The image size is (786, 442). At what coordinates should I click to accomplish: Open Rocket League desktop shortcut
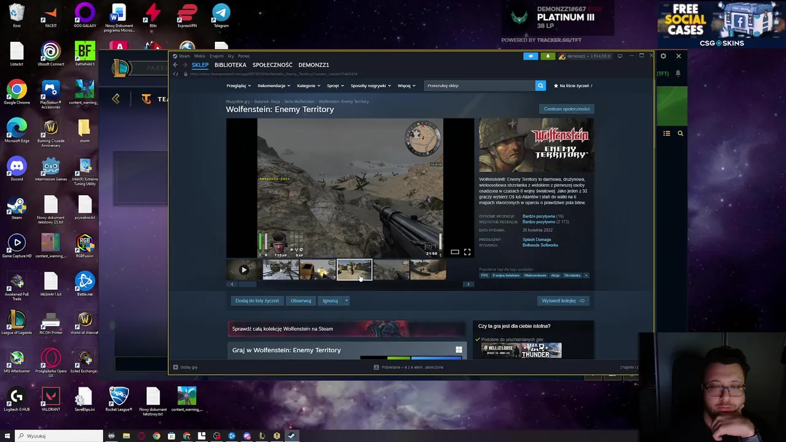[x=119, y=399]
